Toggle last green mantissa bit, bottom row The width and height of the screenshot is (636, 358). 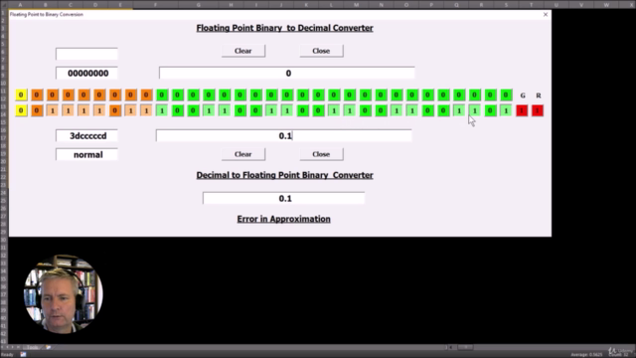pyautogui.click(x=506, y=110)
